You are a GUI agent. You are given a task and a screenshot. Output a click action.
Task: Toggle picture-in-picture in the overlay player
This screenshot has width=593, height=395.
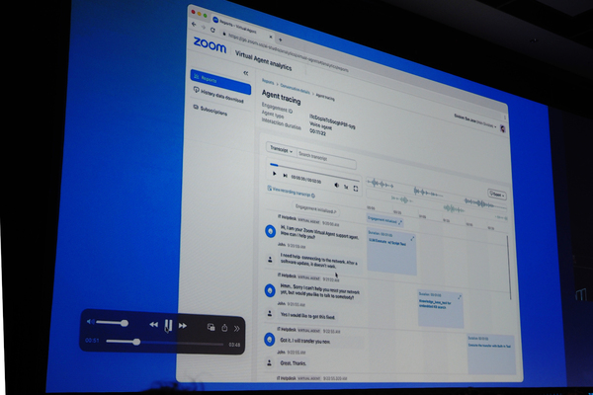point(212,327)
